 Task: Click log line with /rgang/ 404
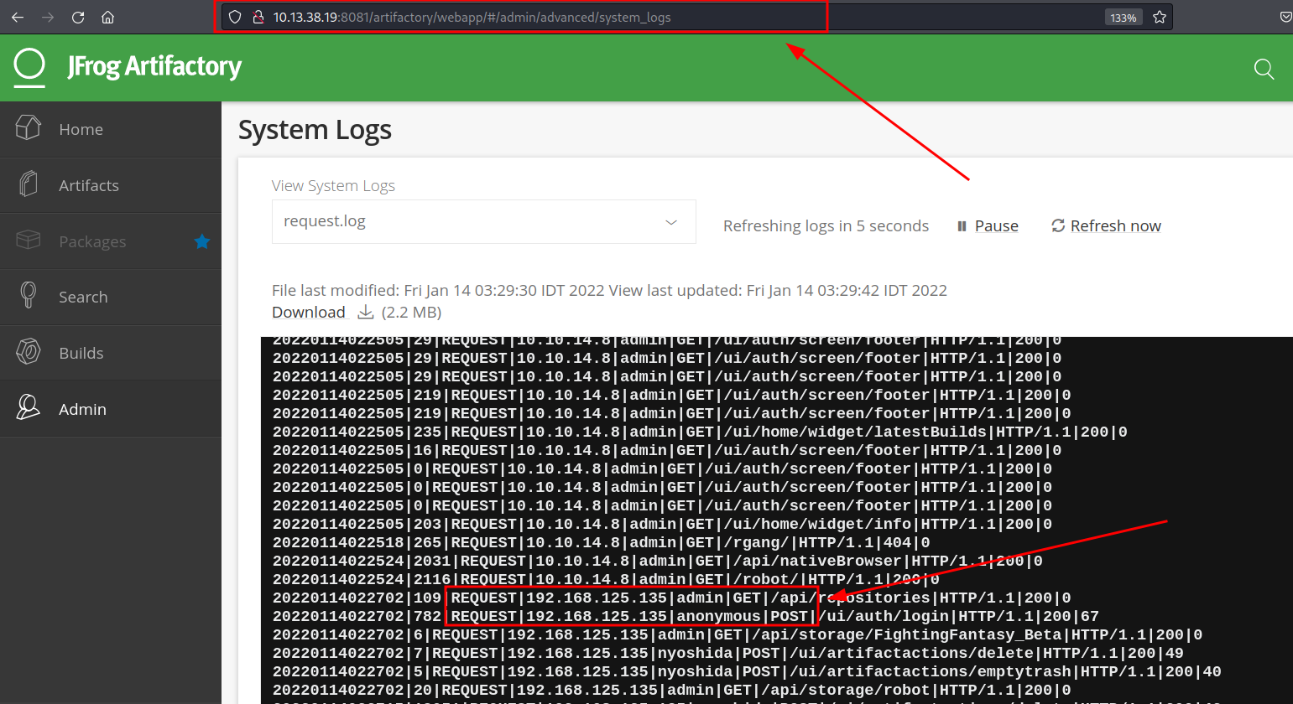click(601, 543)
